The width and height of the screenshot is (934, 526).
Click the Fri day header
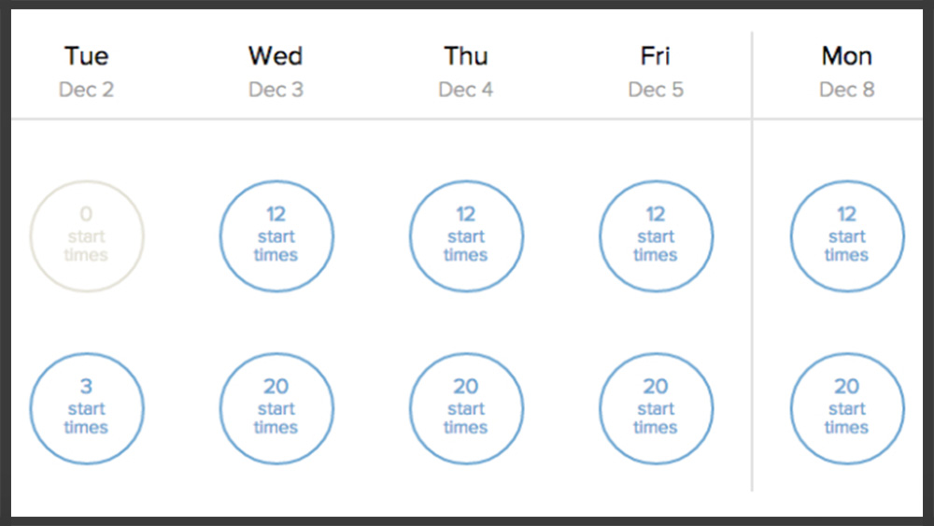[656, 57]
